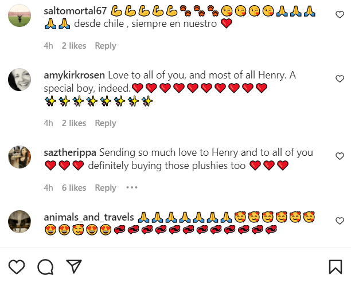
Task: Reply to sazttherippa's comment
Action: (106, 188)
